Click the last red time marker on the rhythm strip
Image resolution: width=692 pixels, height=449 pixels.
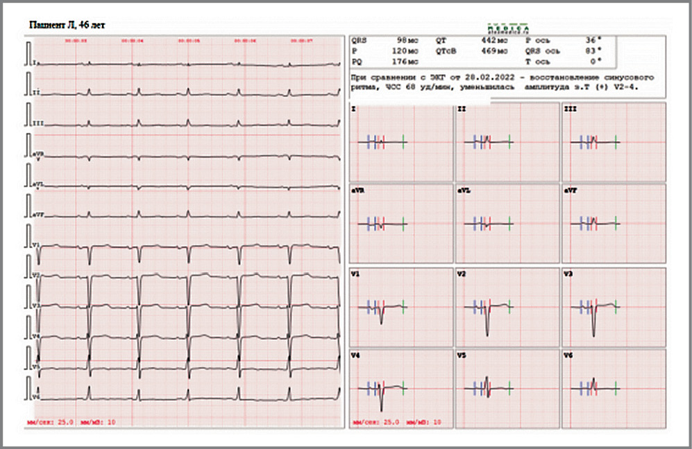pyautogui.click(x=305, y=41)
